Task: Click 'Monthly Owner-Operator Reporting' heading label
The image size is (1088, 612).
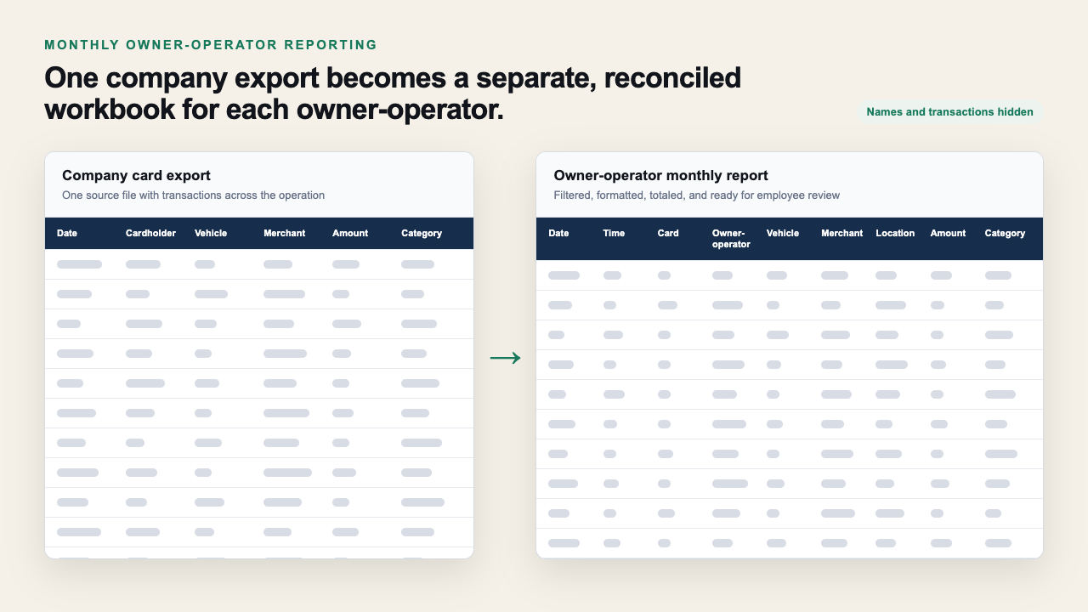Action: click(211, 45)
